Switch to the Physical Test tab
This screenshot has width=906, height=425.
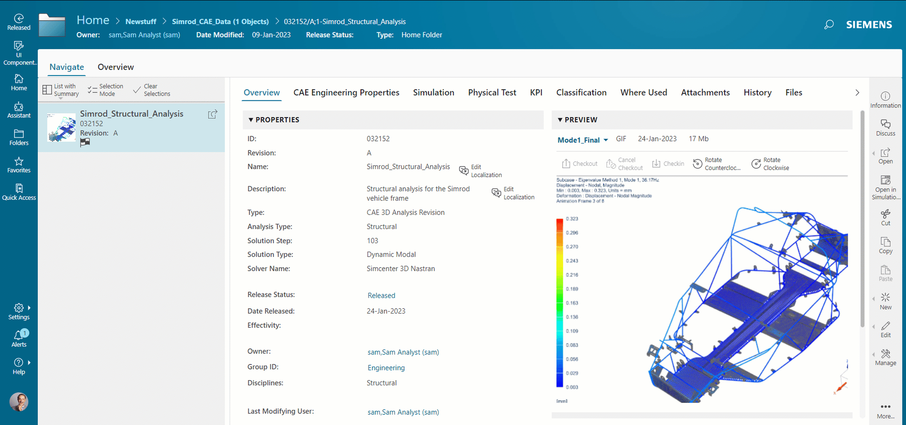pos(492,92)
